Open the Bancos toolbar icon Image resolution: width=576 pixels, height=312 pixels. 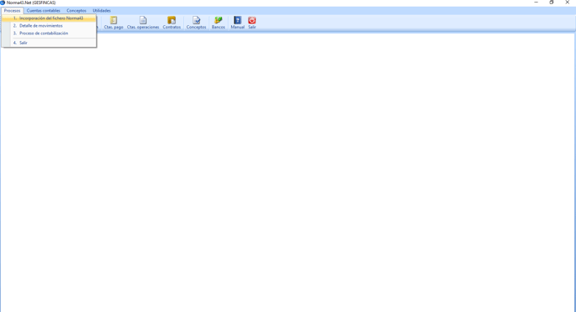pos(219,23)
